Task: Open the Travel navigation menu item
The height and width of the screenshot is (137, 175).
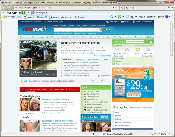Action: pyautogui.click(x=75, y=37)
